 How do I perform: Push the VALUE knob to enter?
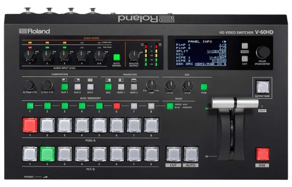point(263,51)
